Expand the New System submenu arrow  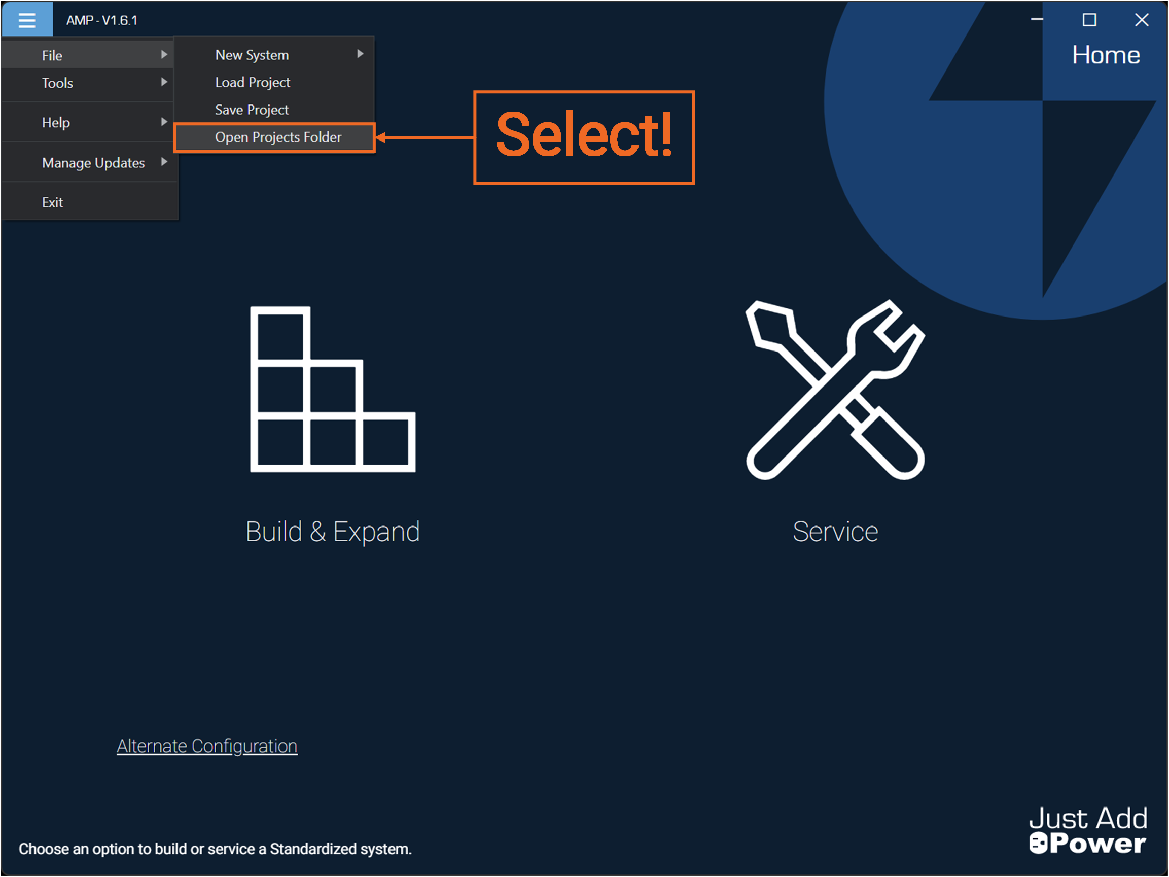360,54
